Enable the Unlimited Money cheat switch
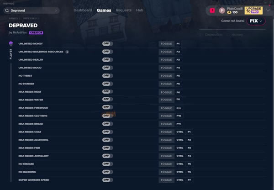Viewport: 274px width, 190px height. [107, 44]
